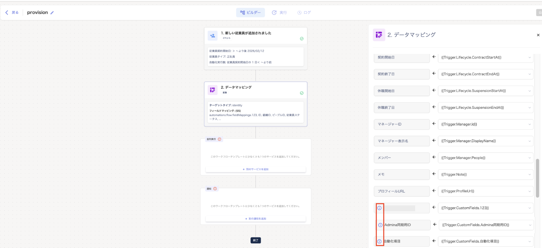Click the 休職開始日 target field
This screenshot has width=542, height=248.
tap(402, 91)
